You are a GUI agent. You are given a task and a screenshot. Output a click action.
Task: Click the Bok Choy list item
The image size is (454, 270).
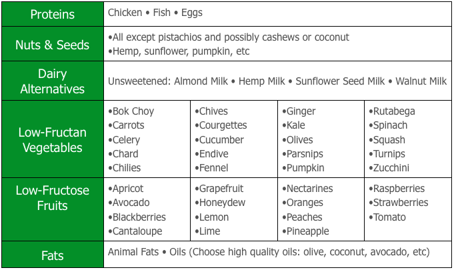pos(131,111)
